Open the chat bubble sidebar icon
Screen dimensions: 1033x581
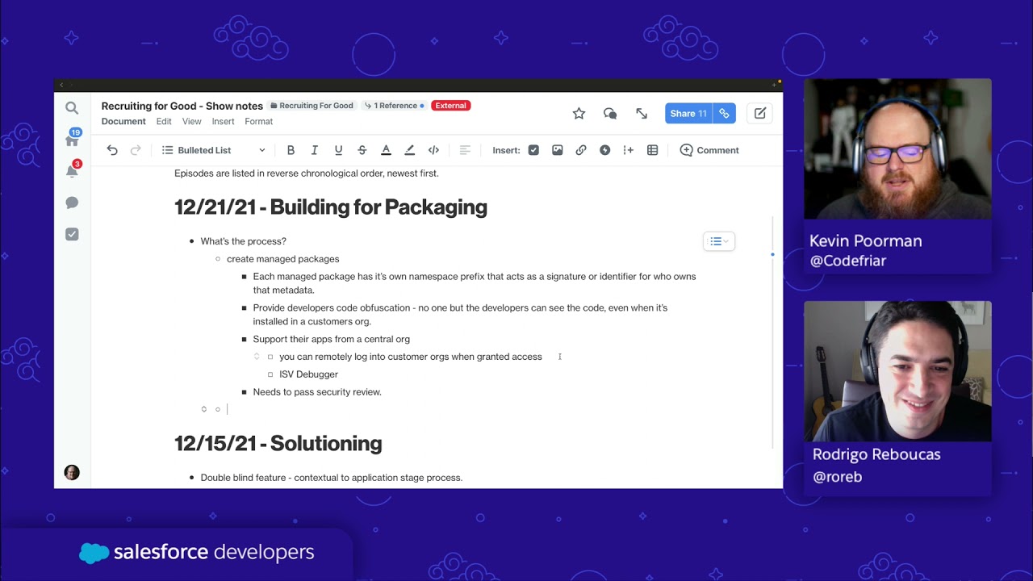click(72, 203)
